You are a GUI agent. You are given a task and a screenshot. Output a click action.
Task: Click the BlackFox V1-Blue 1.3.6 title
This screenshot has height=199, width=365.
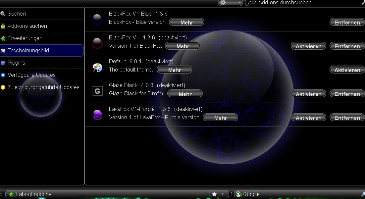(138, 14)
